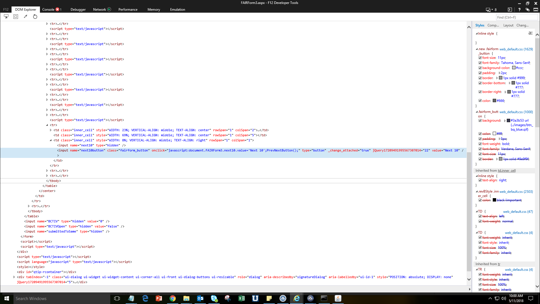The height and width of the screenshot is (304, 540).
Task: Uncheck the text-align right property
Action: click(480, 180)
